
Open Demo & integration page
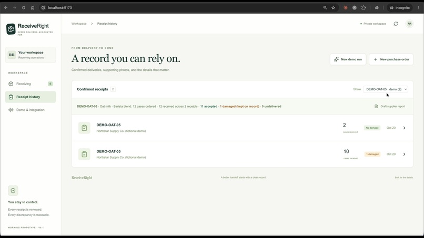pos(31,110)
